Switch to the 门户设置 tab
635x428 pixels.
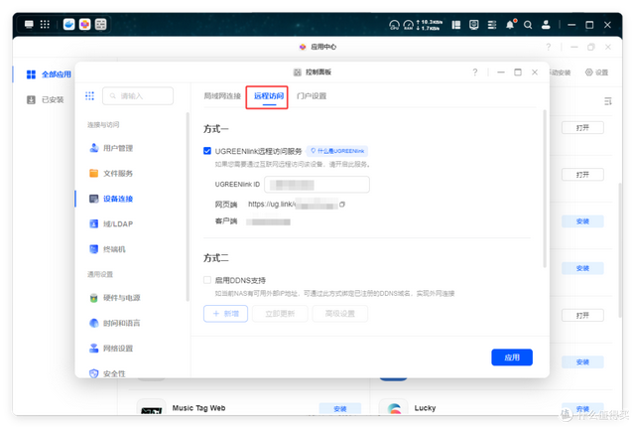click(312, 96)
